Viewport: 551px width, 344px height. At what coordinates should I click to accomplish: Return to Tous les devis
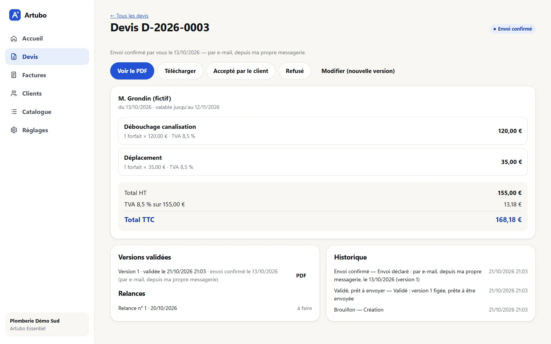(129, 16)
